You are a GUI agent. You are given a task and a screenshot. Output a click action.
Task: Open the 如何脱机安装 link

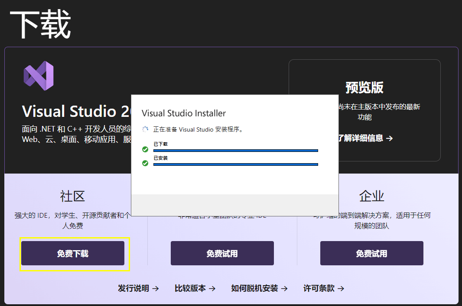coord(259,288)
